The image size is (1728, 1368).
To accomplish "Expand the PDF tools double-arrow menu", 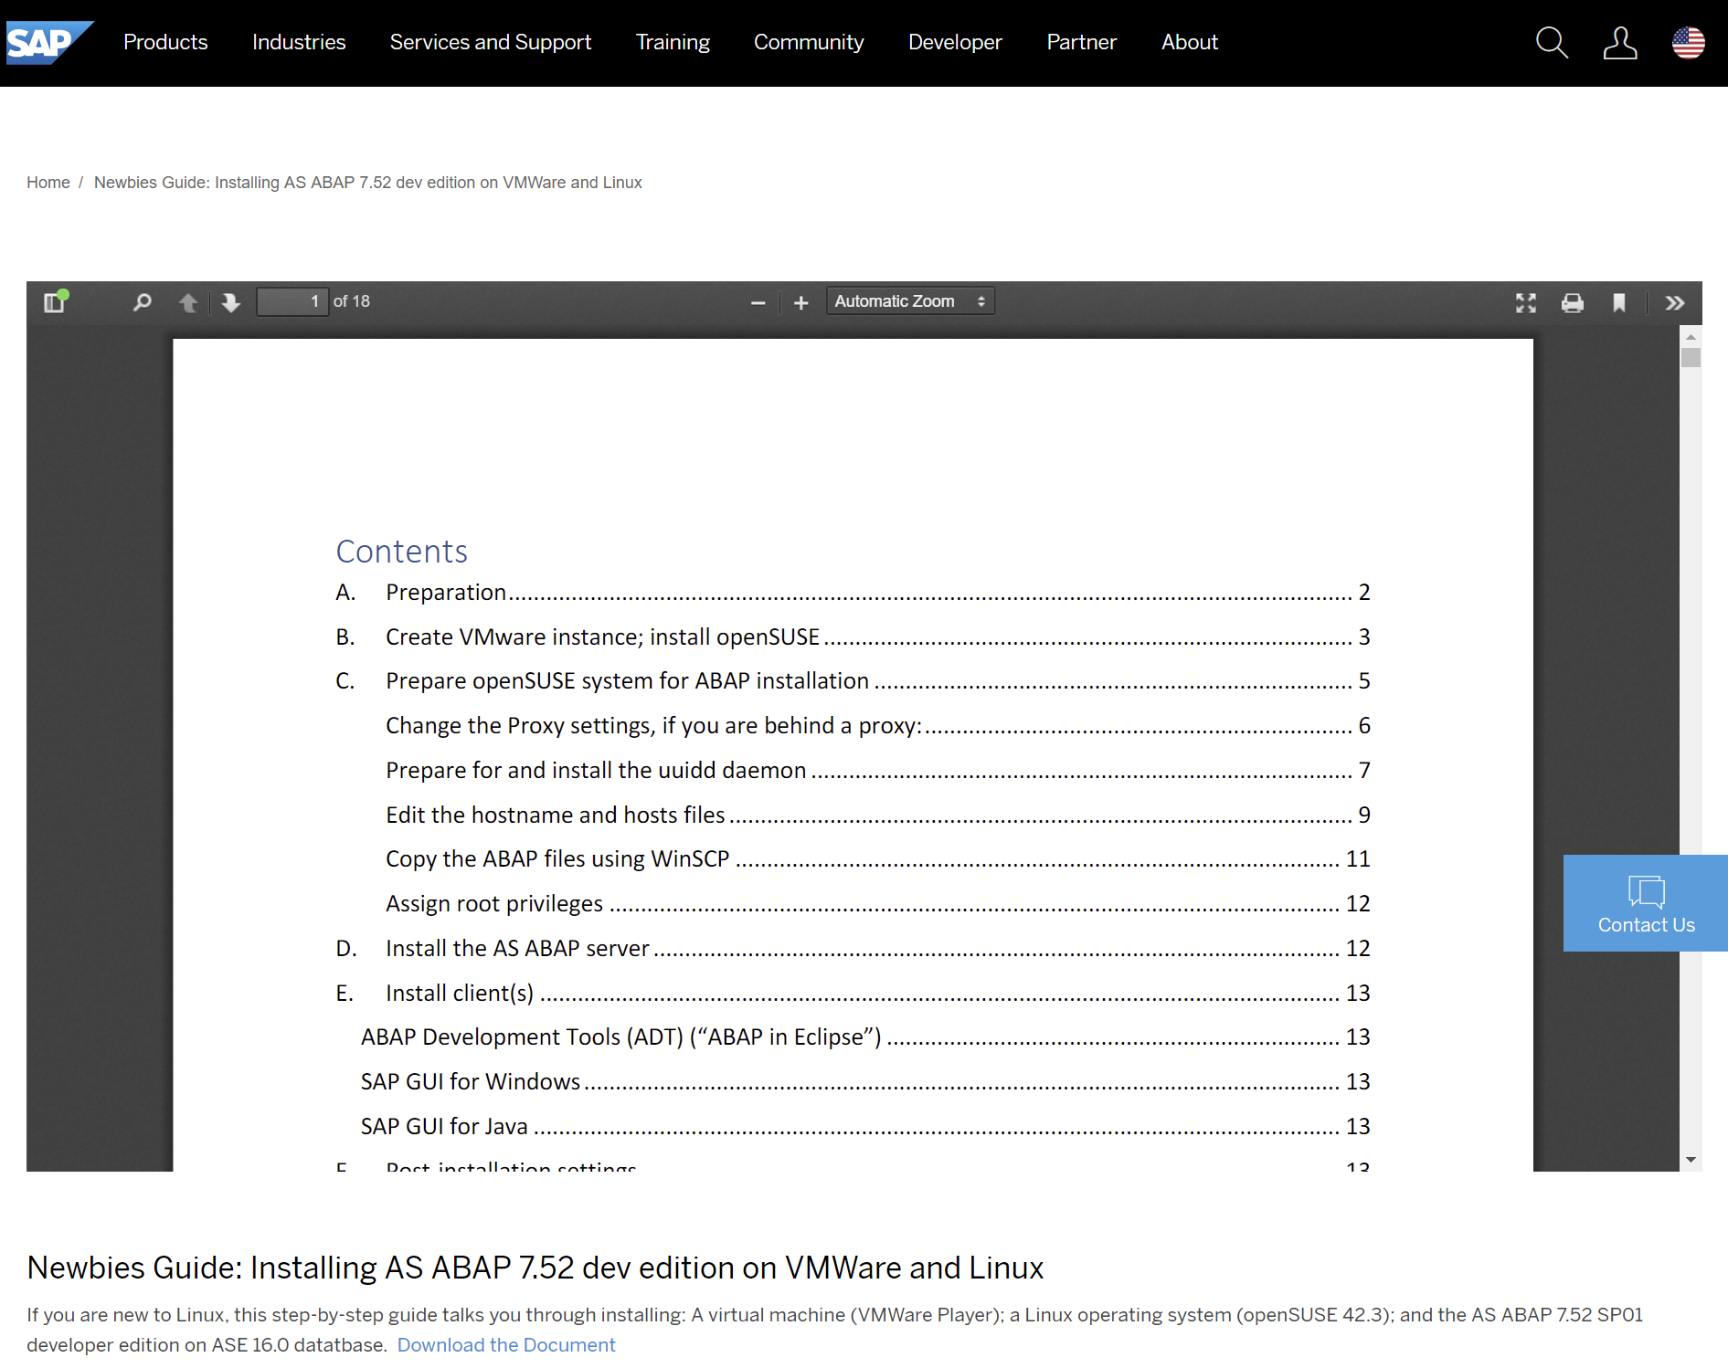I will tap(1674, 302).
